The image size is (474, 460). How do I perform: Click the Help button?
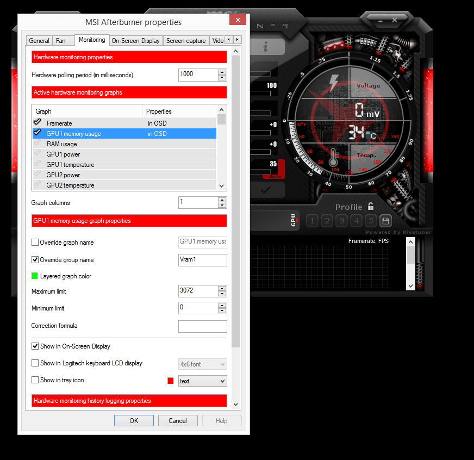click(222, 421)
